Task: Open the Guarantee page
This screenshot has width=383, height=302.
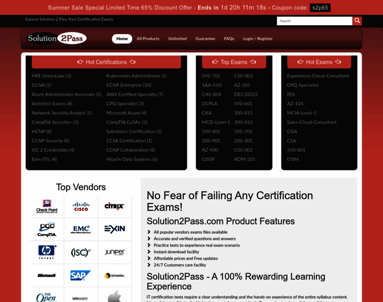Action: tap(205, 39)
